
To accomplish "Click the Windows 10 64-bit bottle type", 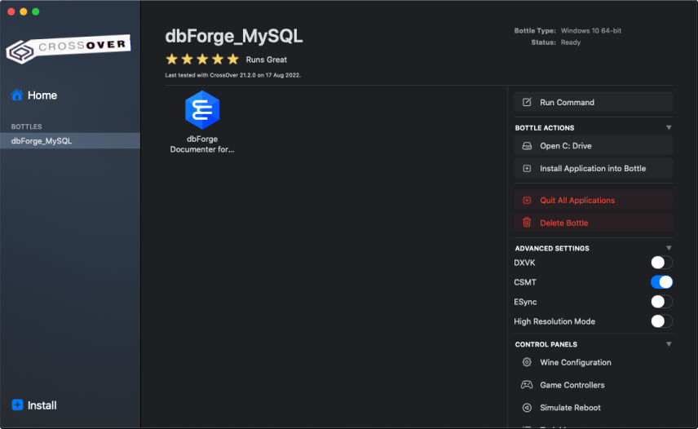I will click(x=590, y=31).
